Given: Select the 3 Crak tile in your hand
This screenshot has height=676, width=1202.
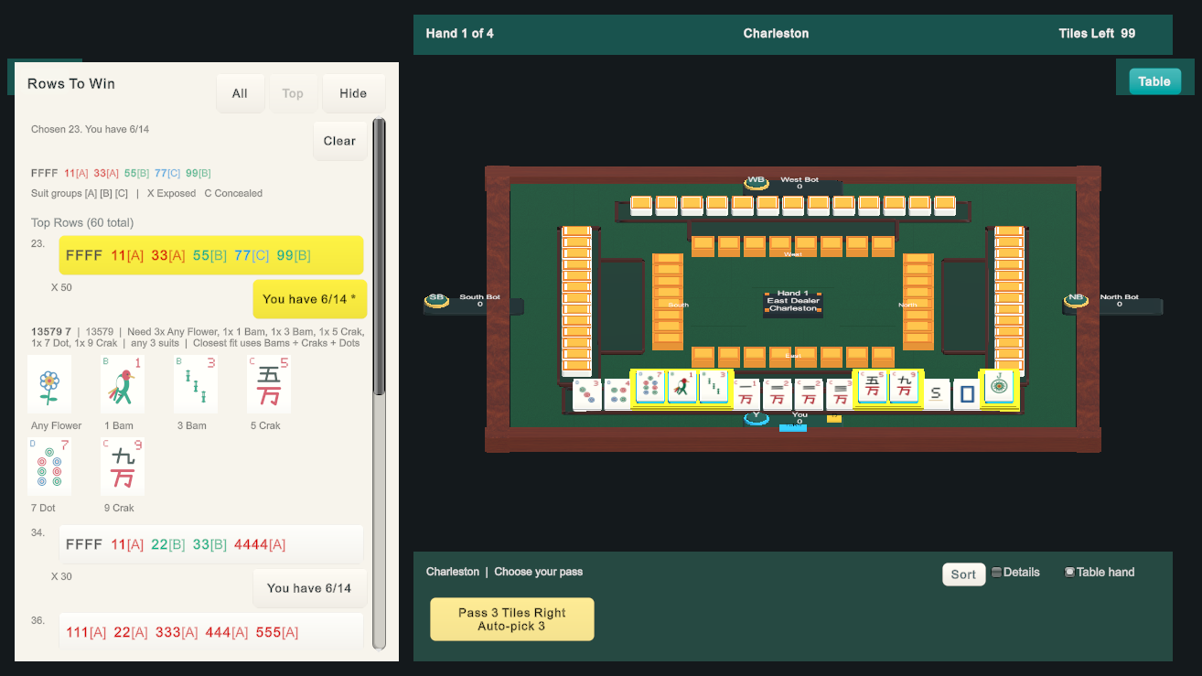Looking at the screenshot, I should point(841,394).
